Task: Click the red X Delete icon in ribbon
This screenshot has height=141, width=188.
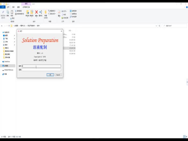Action: pos(36,12)
